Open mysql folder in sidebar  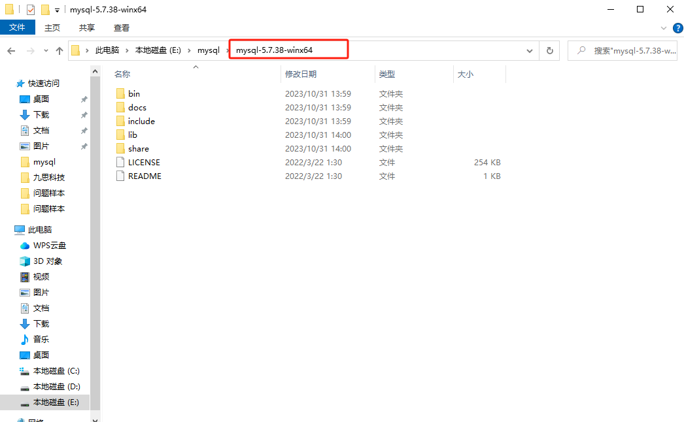coord(44,162)
